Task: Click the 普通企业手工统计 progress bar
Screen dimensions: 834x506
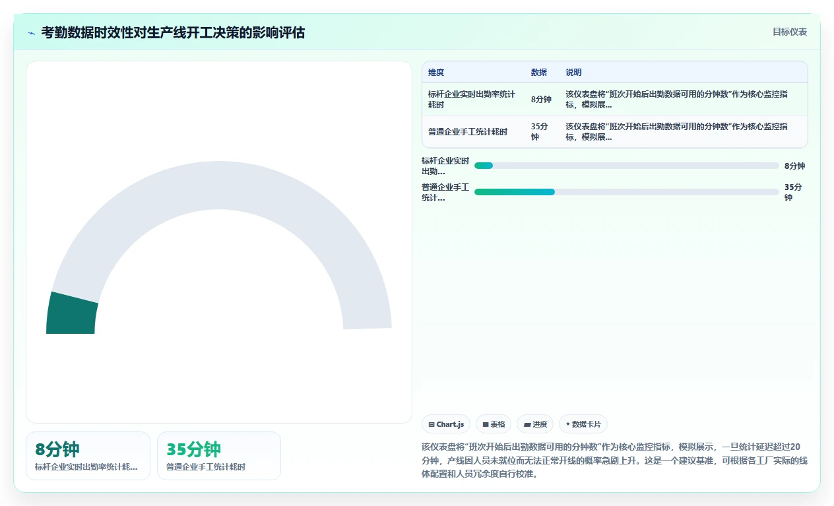Action: 627,192
